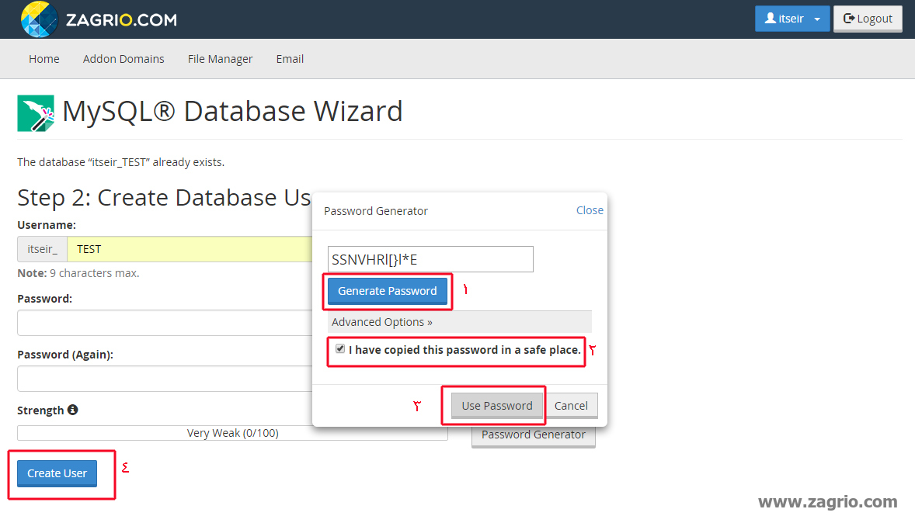Click the 'Note: 9 characters max.' text
This screenshot has width=915, height=516.
coord(78,273)
